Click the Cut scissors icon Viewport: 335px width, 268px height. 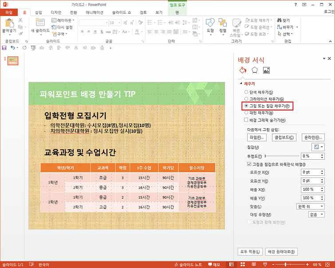pos(20,20)
